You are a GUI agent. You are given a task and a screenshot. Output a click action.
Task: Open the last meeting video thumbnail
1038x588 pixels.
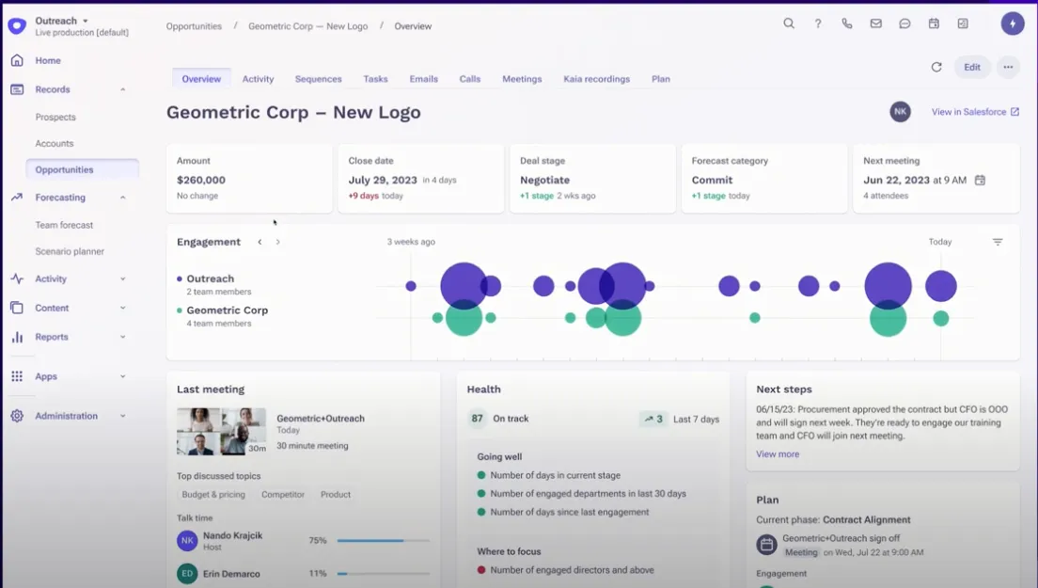[x=222, y=431]
